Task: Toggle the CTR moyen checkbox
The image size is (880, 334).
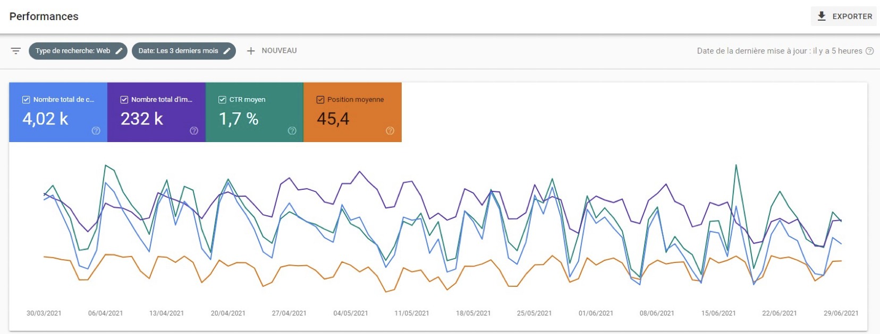Action: (222, 100)
